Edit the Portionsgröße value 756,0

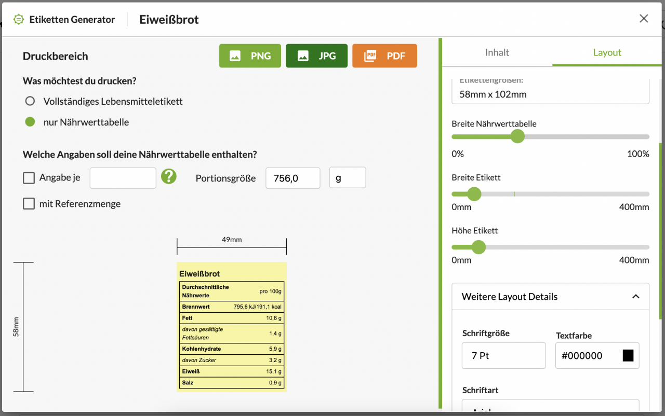click(293, 178)
